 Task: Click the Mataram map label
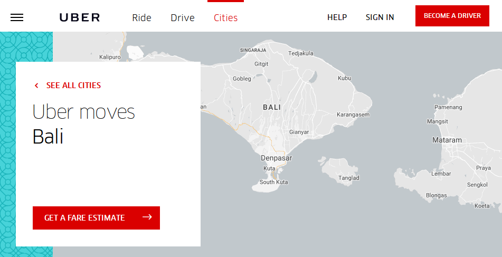click(x=447, y=140)
